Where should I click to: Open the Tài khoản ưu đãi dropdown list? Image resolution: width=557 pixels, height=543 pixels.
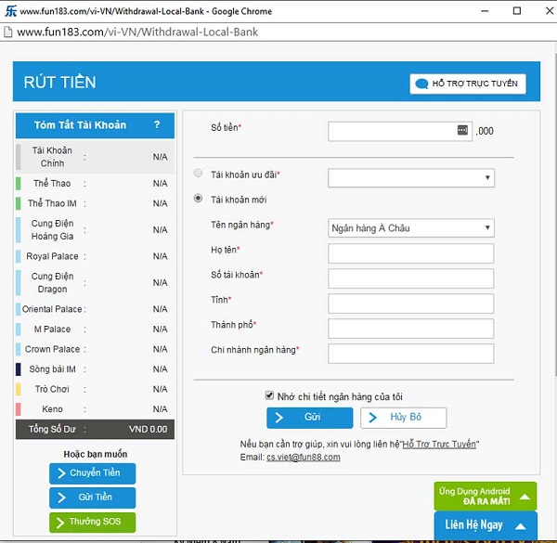(x=411, y=176)
